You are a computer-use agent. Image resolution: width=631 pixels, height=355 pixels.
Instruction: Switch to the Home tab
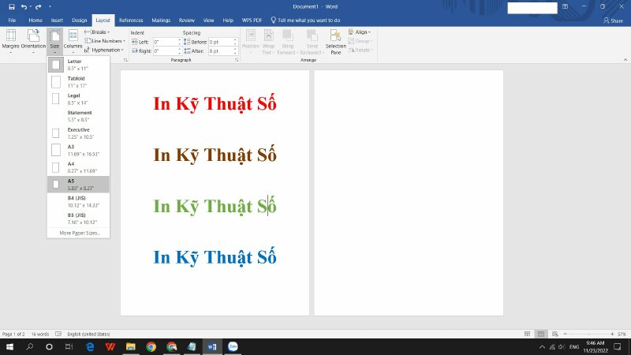coord(35,21)
